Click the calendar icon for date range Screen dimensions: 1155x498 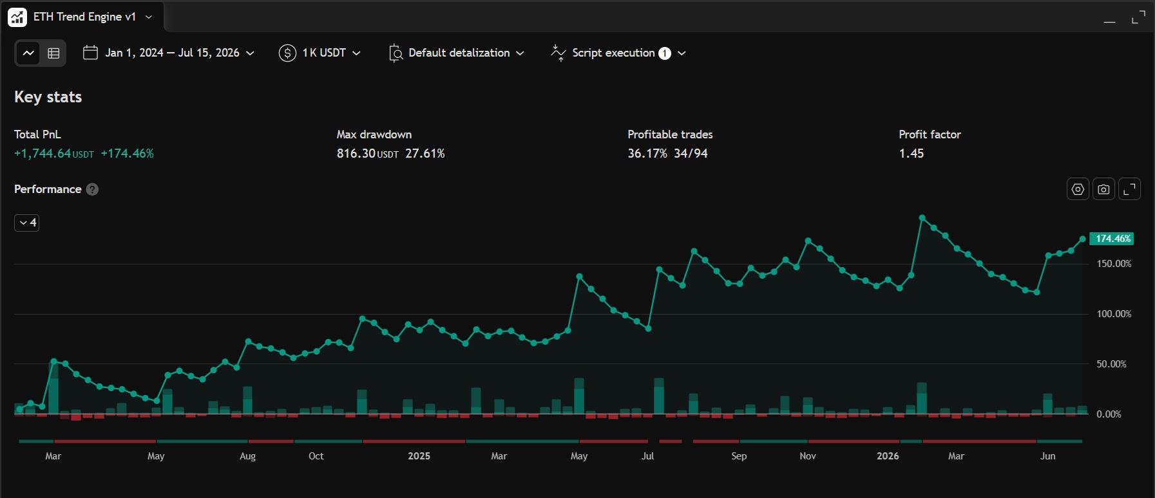tap(90, 53)
